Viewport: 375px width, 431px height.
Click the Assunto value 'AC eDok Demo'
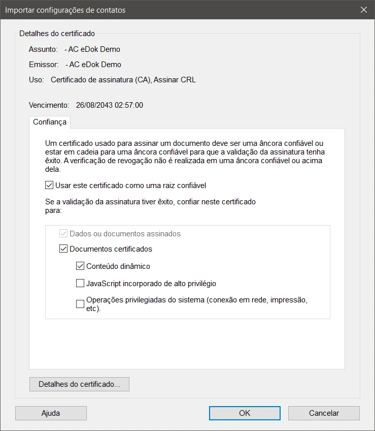94,49
